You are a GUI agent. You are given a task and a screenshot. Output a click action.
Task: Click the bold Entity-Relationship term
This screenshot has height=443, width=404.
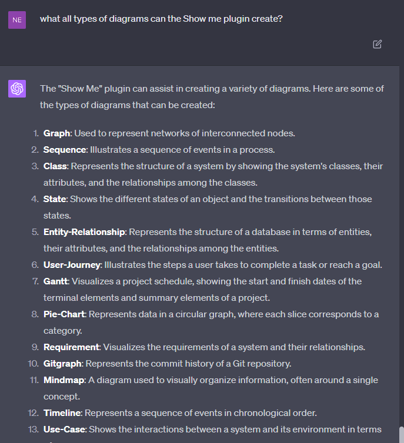84,232
